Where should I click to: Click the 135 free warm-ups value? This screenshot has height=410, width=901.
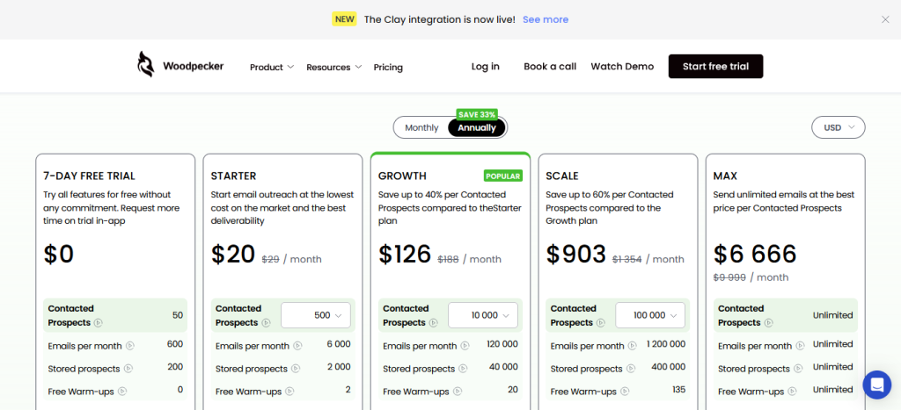(x=678, y=390)
